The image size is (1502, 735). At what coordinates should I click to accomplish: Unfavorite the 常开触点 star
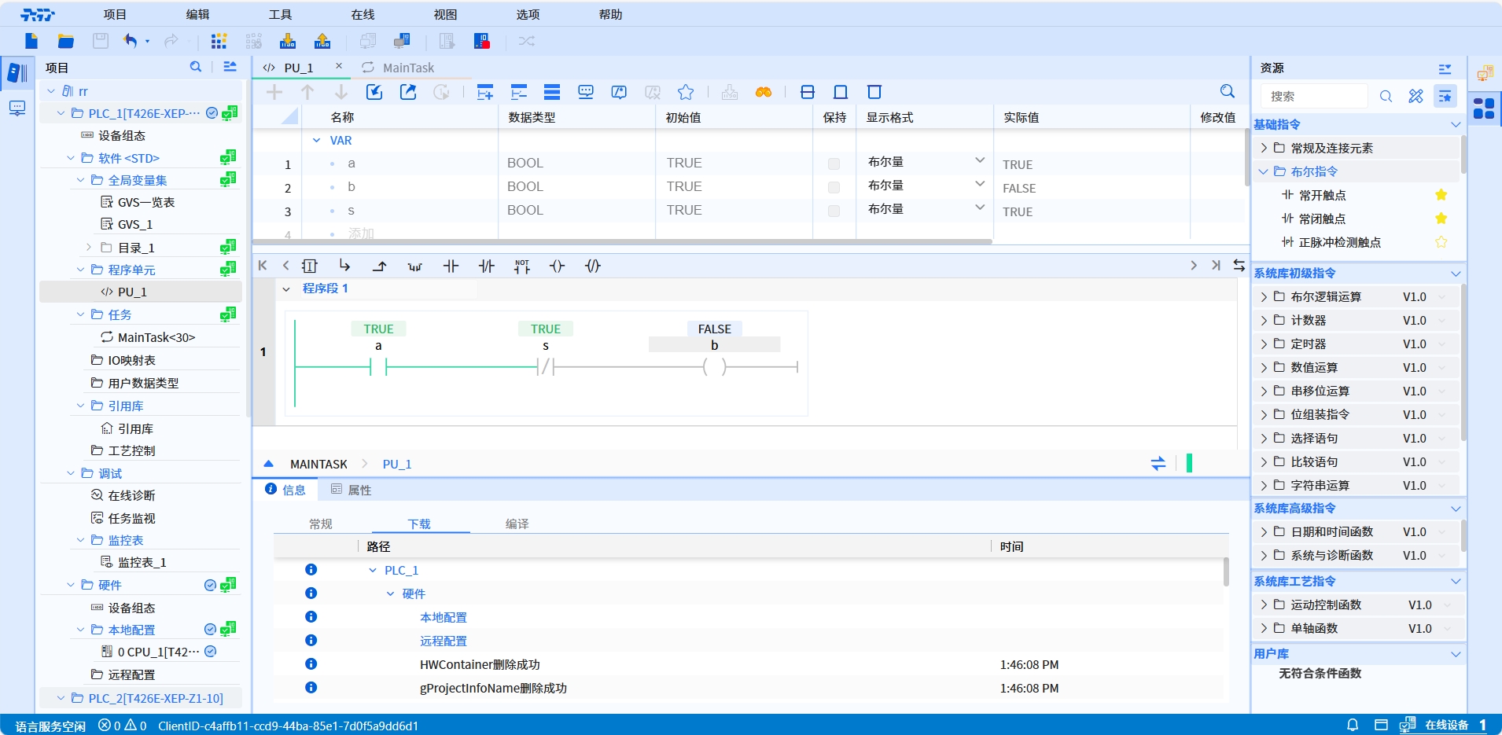1441,195
